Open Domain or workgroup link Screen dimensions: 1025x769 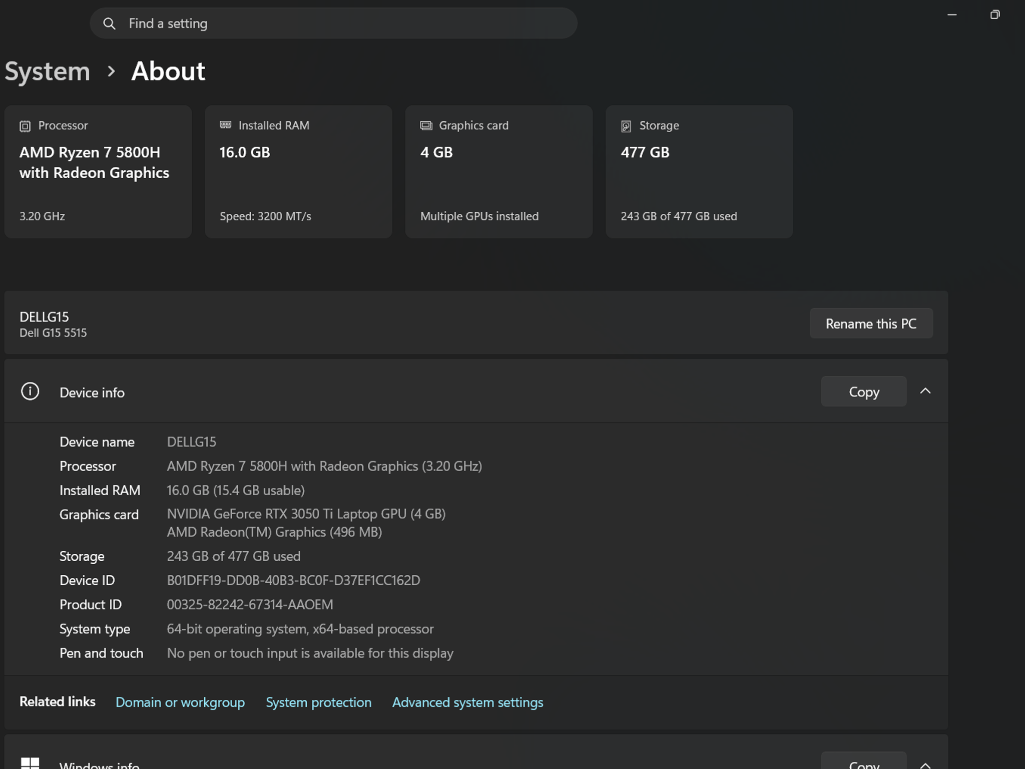(180, 702)
